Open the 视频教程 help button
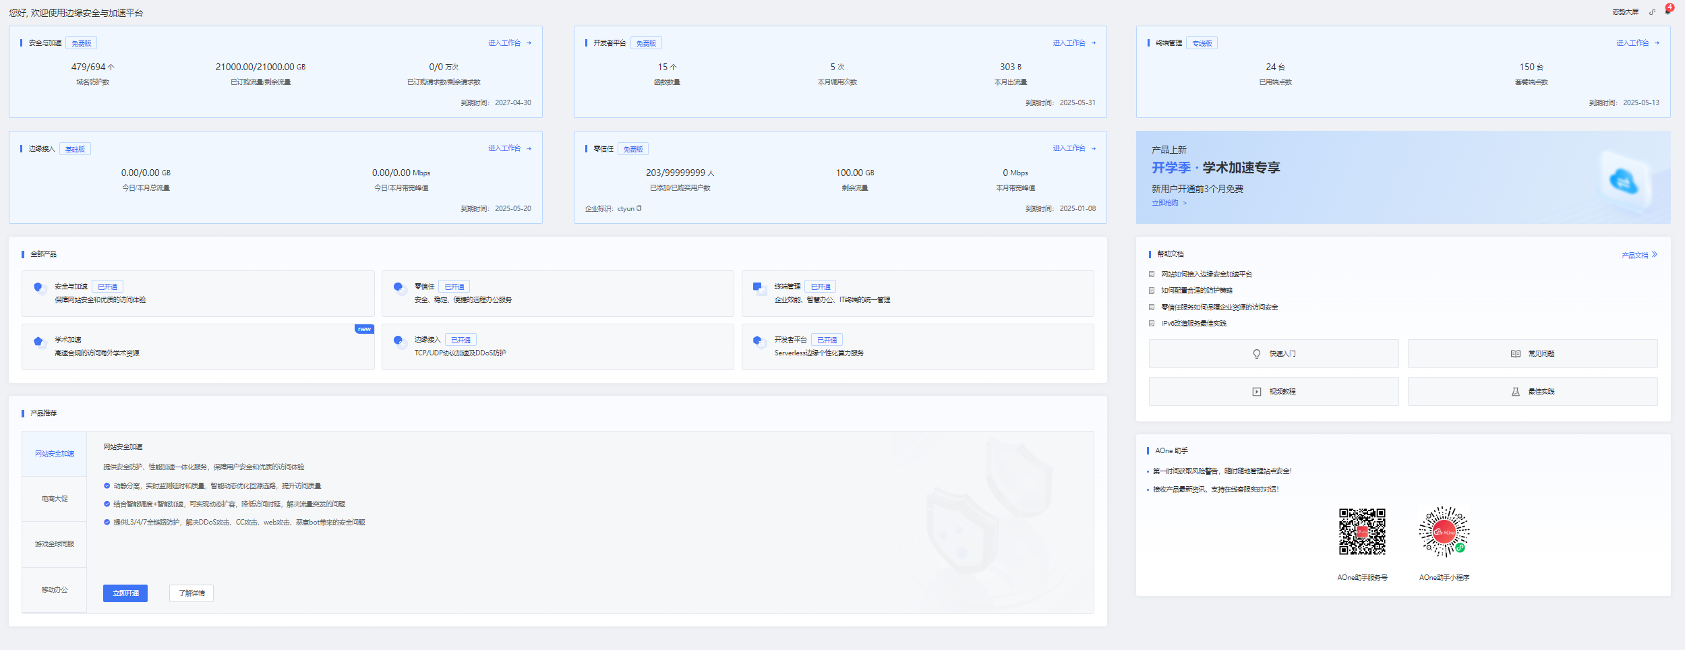 tap(1274, 392)
